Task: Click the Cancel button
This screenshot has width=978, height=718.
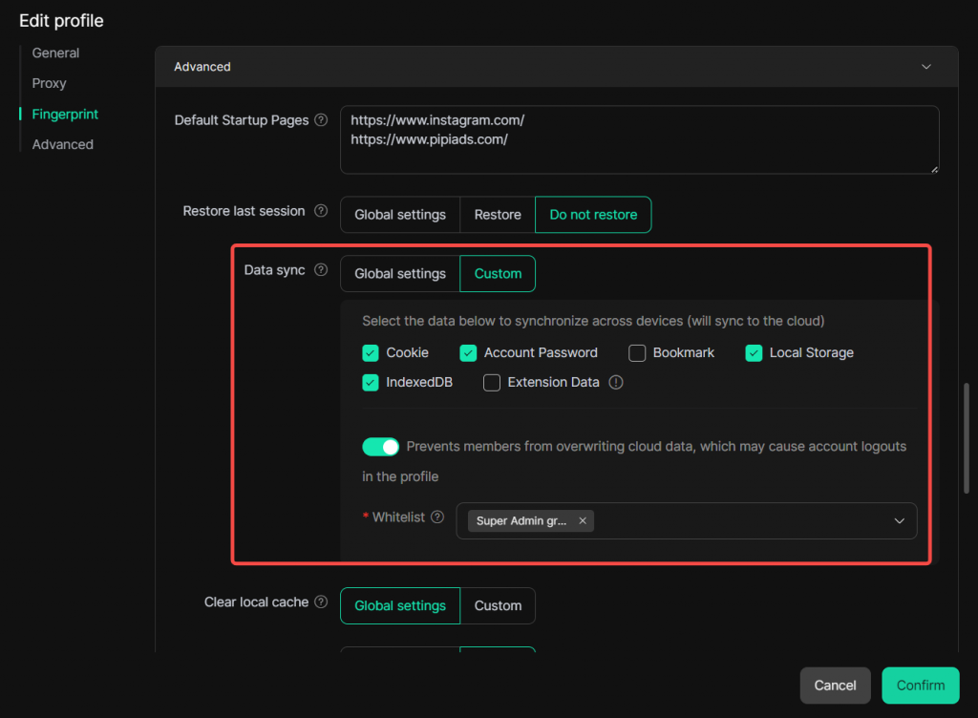Action: coord(835,686)
